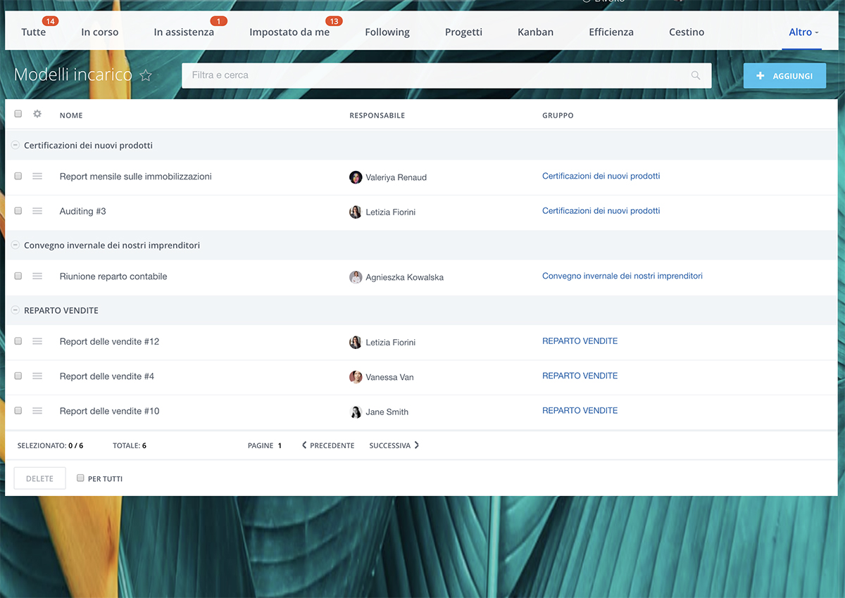845x598 pixels.
Task: Open the Progetti tab
Action: (464, 32)
